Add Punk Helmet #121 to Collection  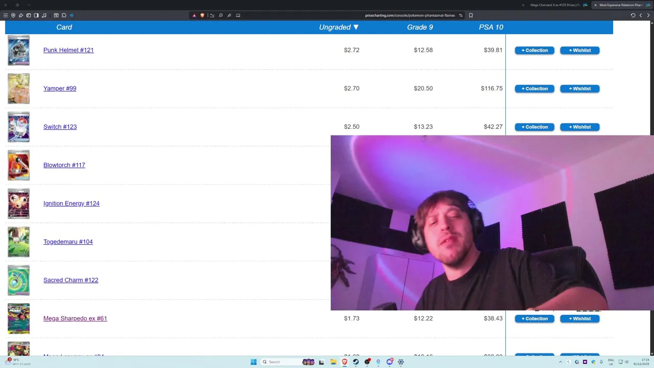(534, 50)
